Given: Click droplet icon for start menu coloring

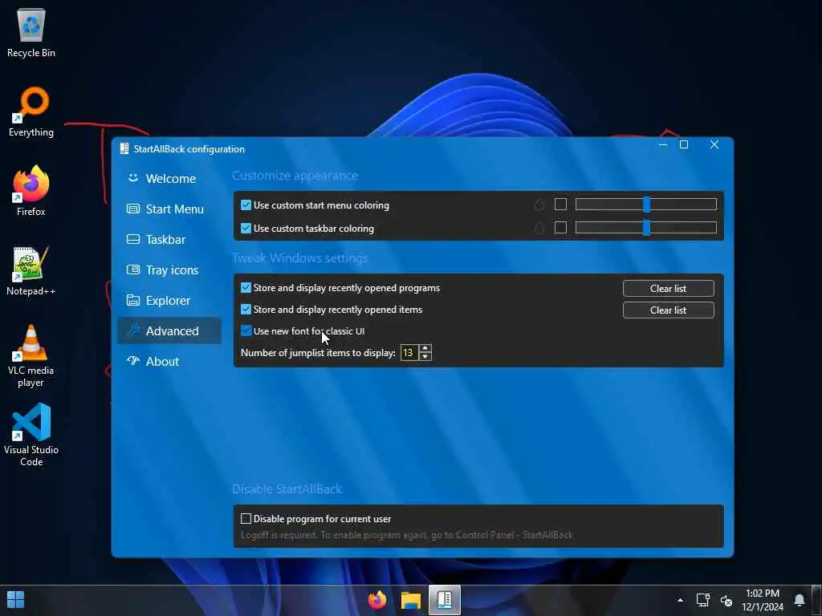Looking at the screenshot, I should 539,205.
